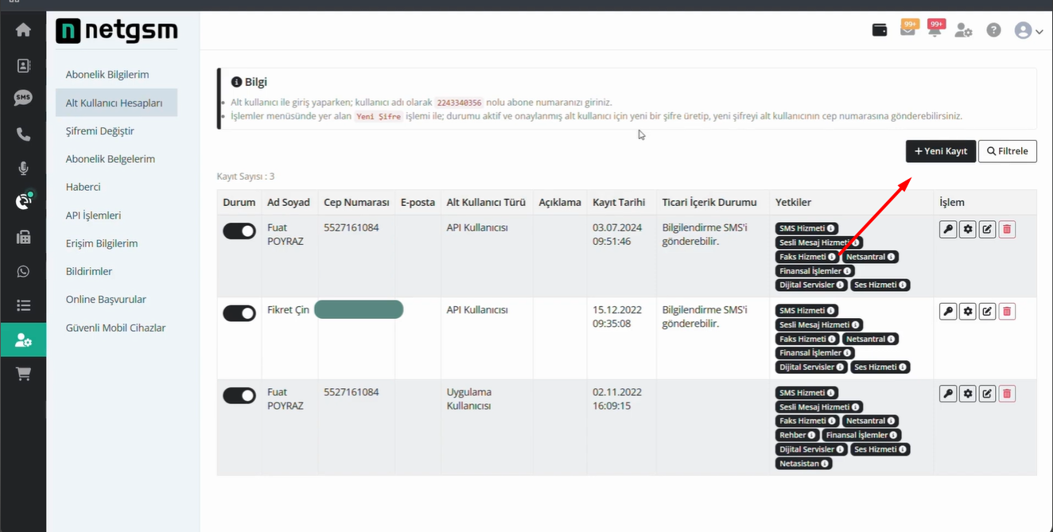
Task: Open Abonelik Bilgilerim menu item
Action: pyautogui.click(x=107, y=75)
